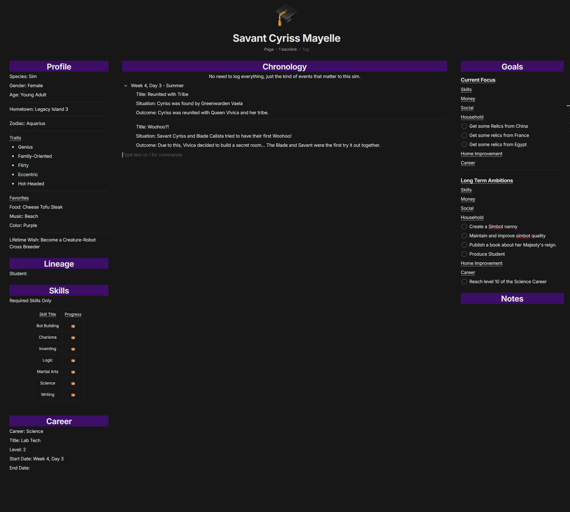Image resolution: width=570 pixels, height=512 pixels.
Task: Click the Progress column header
Action: (73, 314)
